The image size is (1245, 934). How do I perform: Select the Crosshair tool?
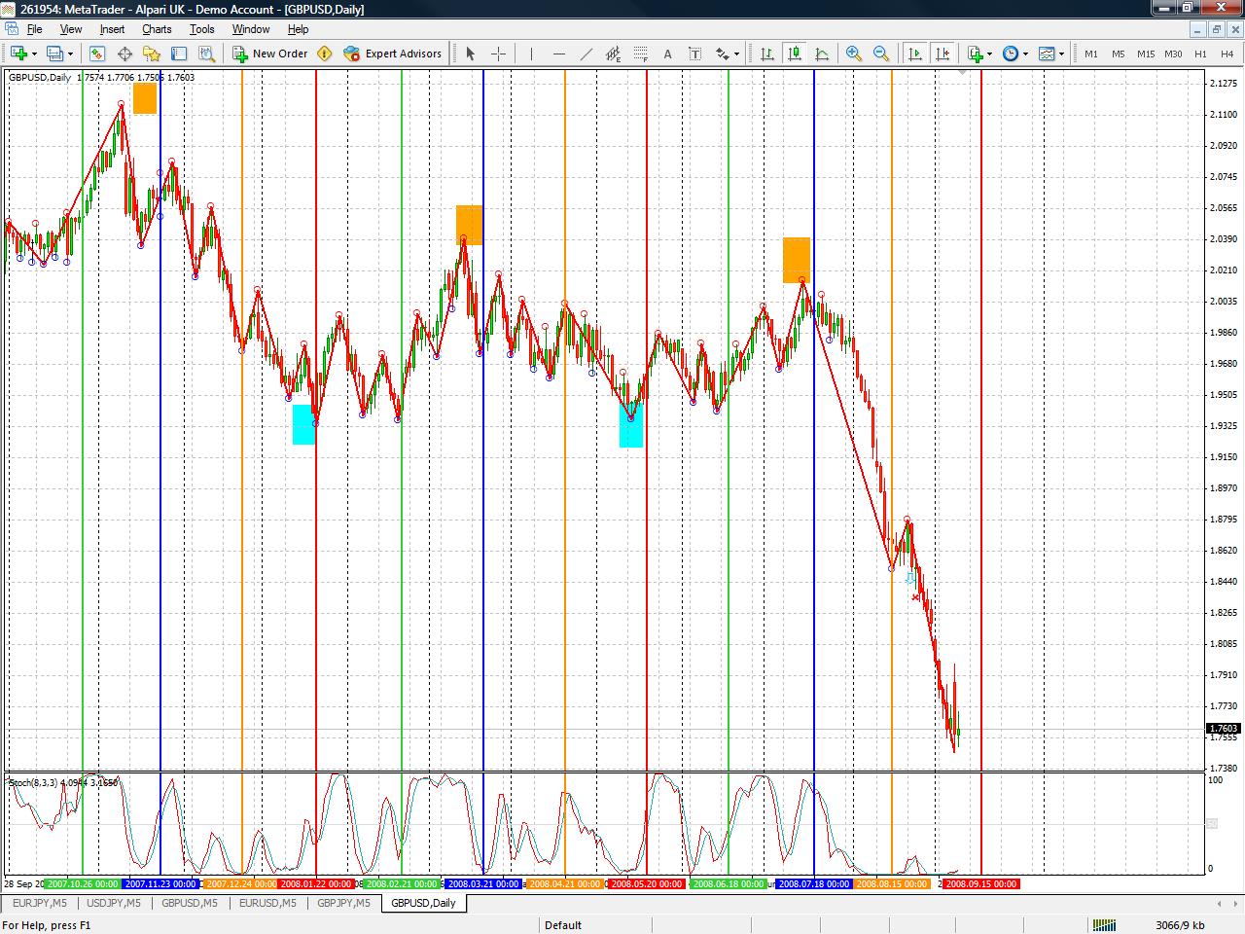(498, 54)
